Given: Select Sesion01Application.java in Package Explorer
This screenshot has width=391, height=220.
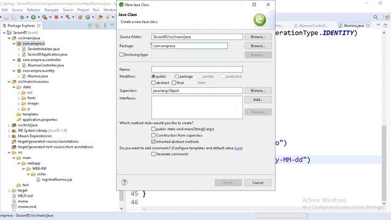Looking at the screenshot, I should (x=47, y=54).
